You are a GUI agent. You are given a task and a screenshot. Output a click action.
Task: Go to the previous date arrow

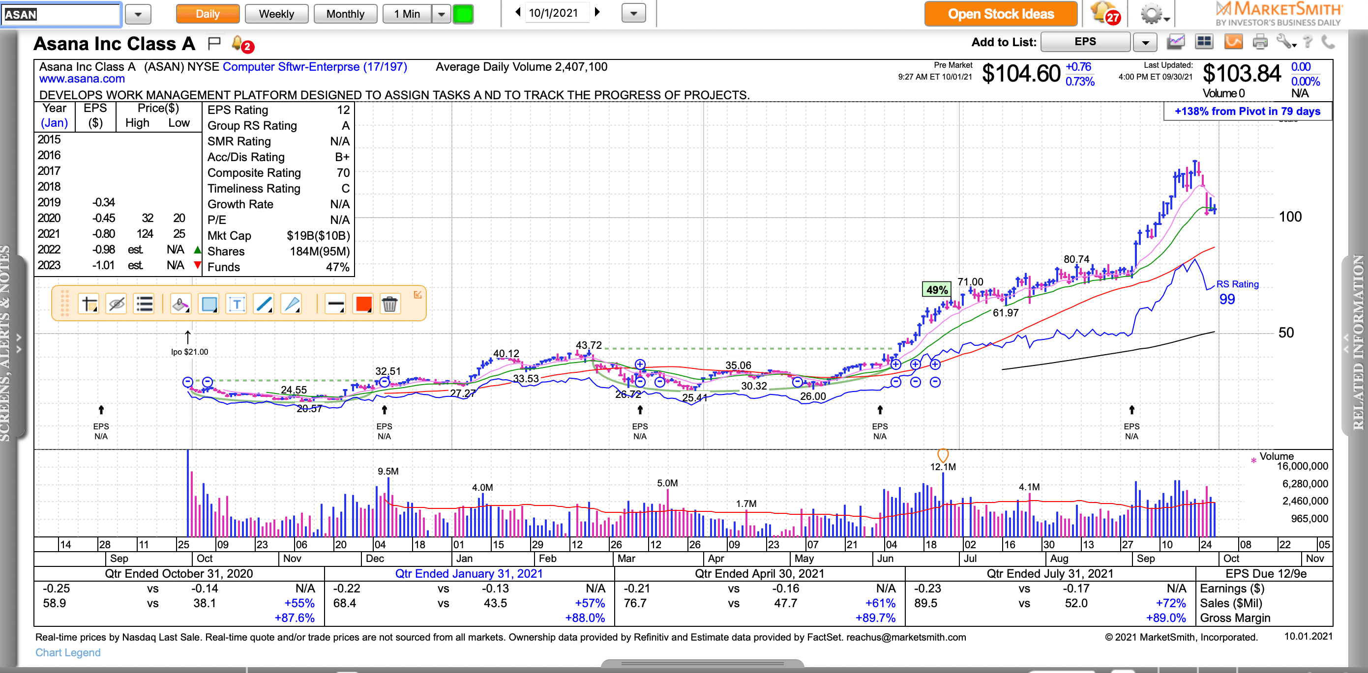[x=518, y=12]
